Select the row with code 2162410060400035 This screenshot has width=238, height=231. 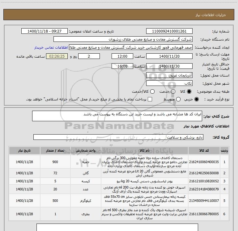[x=119, y=162]
